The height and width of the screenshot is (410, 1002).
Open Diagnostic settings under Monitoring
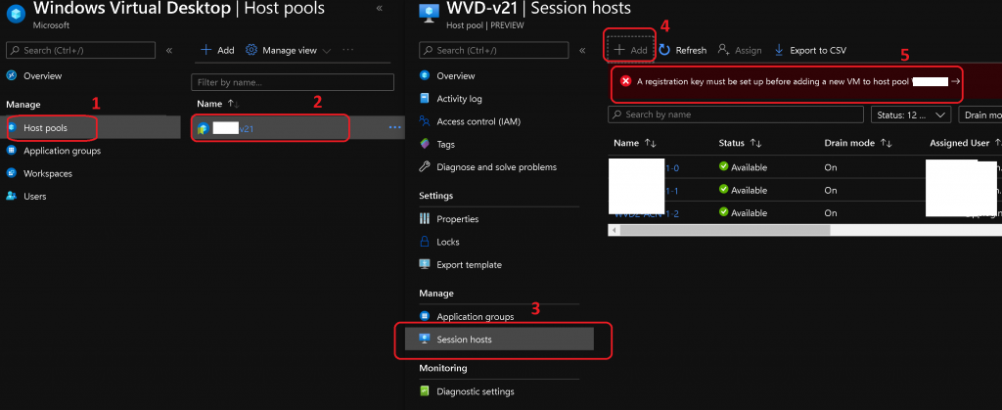476,391
